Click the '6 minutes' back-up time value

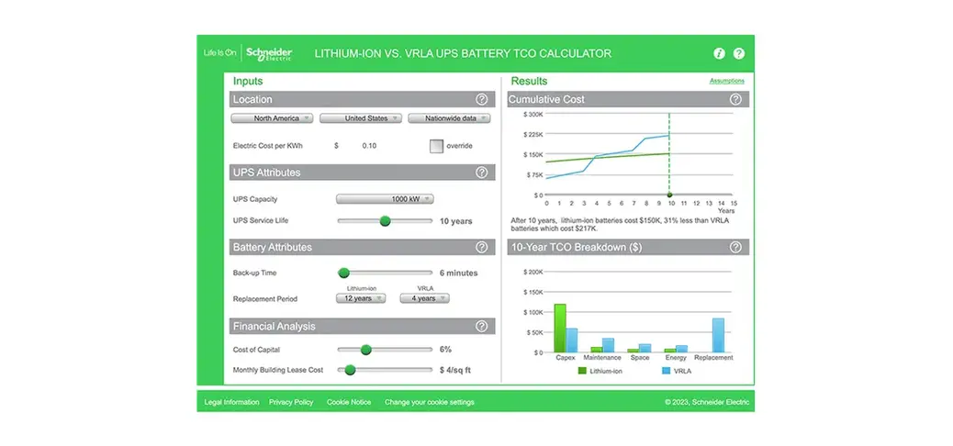tap(459, 273)
